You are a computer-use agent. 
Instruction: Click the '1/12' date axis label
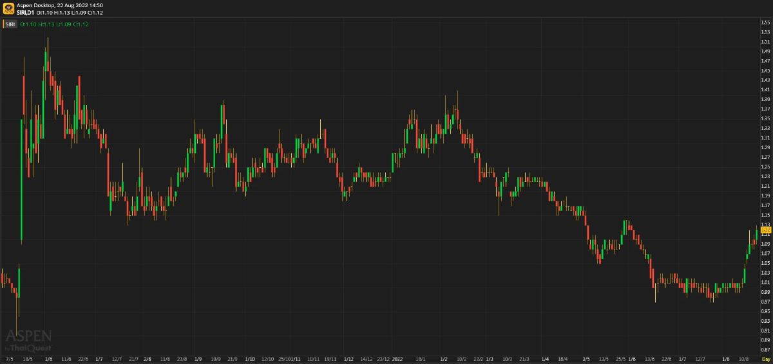tap(348, 358)
